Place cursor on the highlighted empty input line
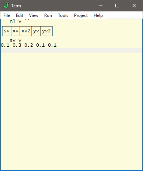143x171 pixels. [71, 50]
